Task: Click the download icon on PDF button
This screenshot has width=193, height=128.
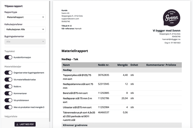Action: click(17, 124)
